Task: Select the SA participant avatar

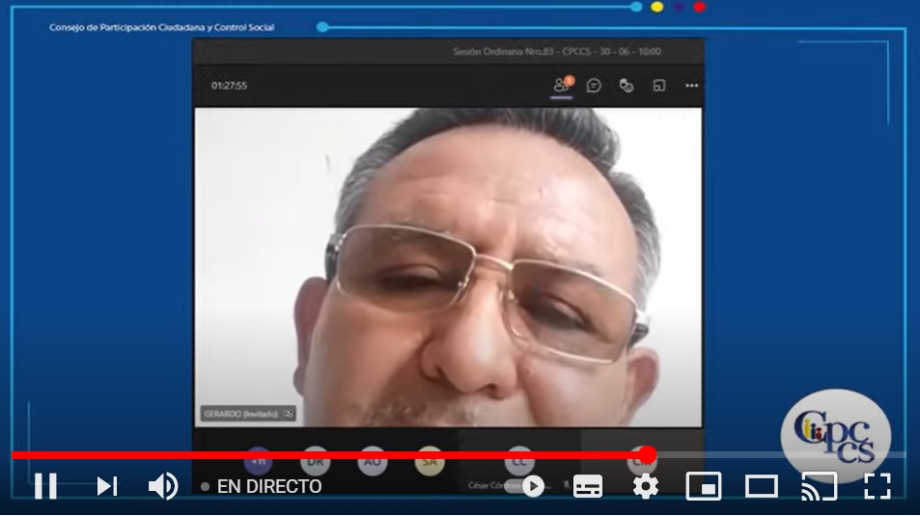Action: point(430,461)
